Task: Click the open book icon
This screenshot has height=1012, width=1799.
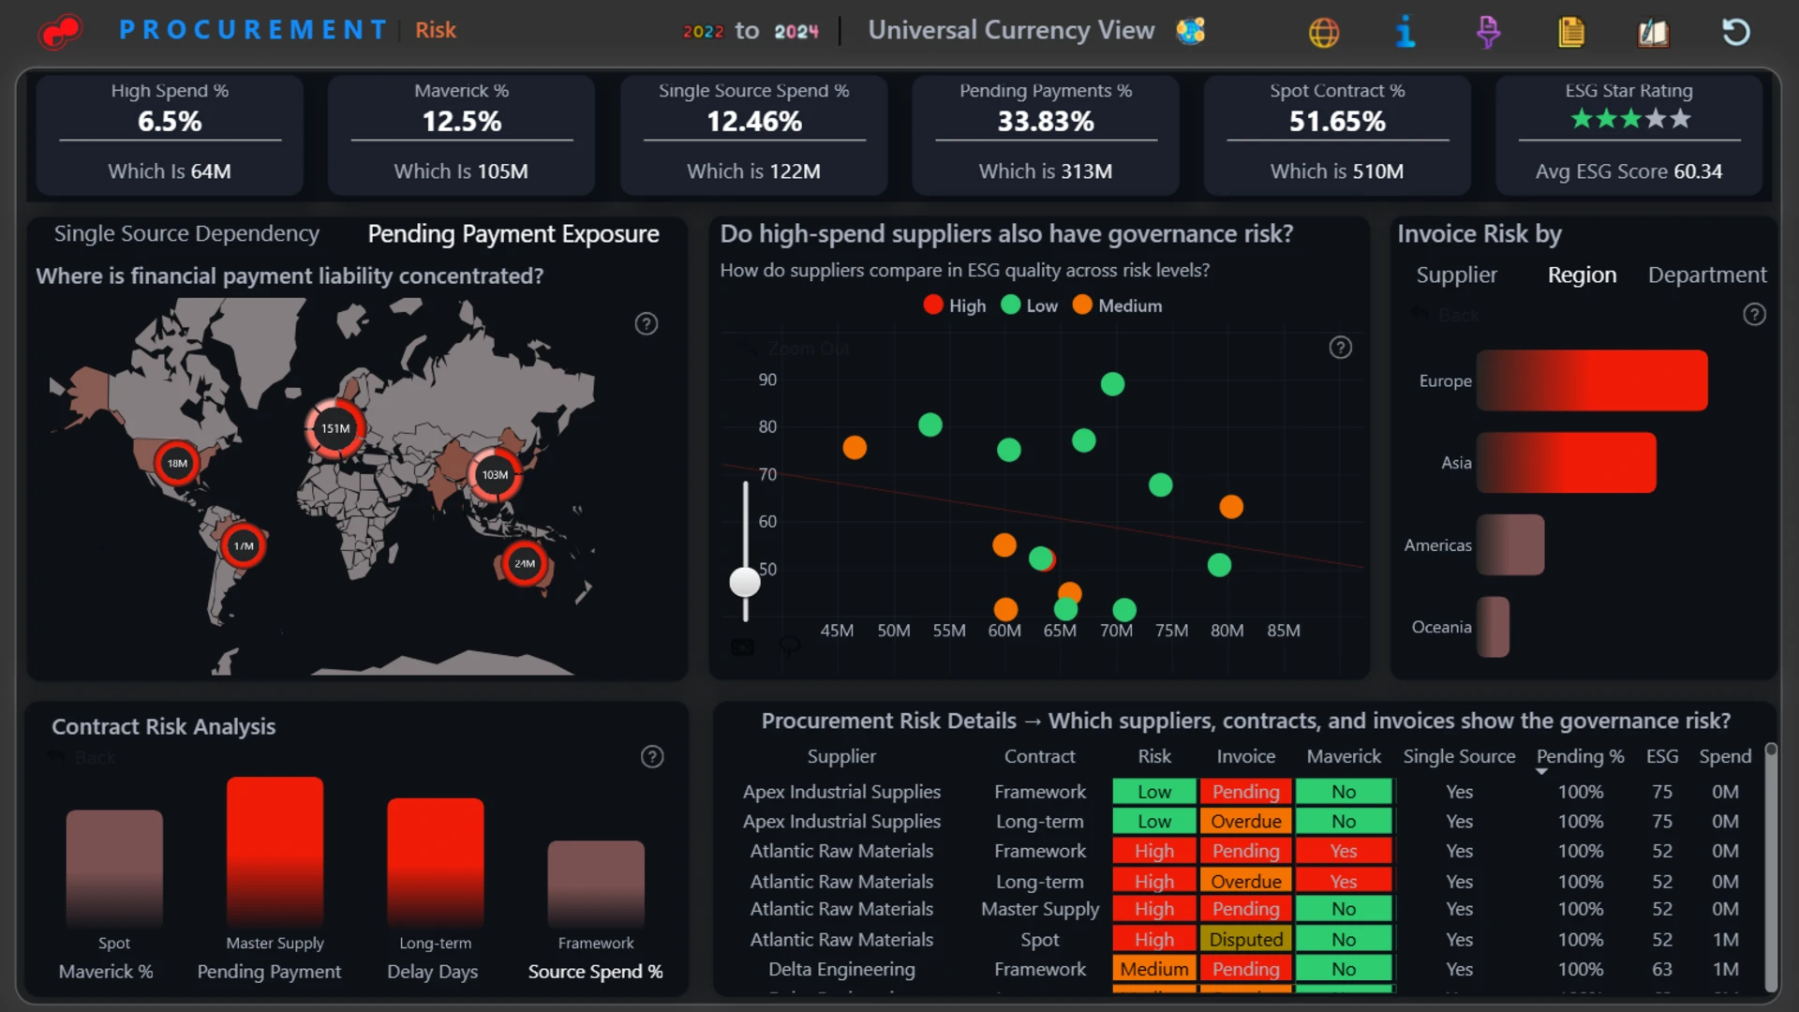Action: pos(1653,33)
